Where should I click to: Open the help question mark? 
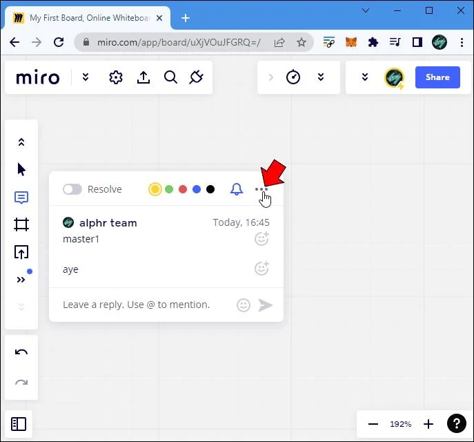coord(457,423)
